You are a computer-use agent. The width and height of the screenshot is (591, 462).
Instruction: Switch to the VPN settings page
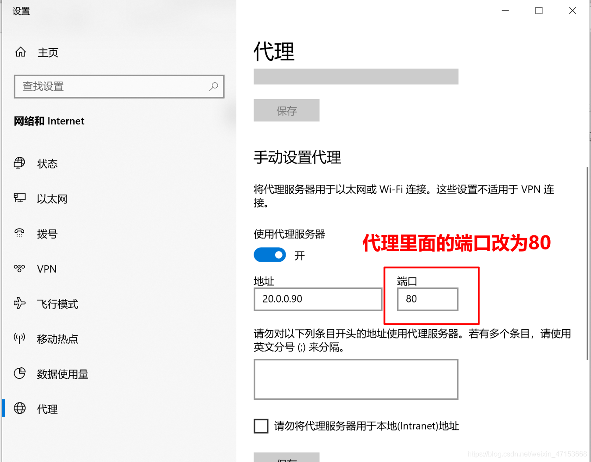[47, 268]
